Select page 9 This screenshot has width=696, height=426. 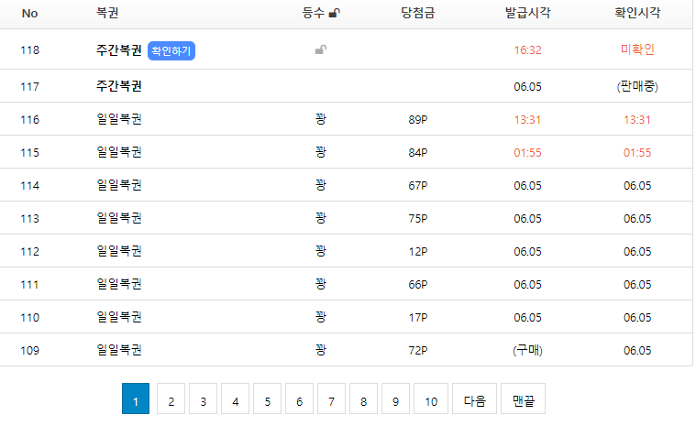395,399
